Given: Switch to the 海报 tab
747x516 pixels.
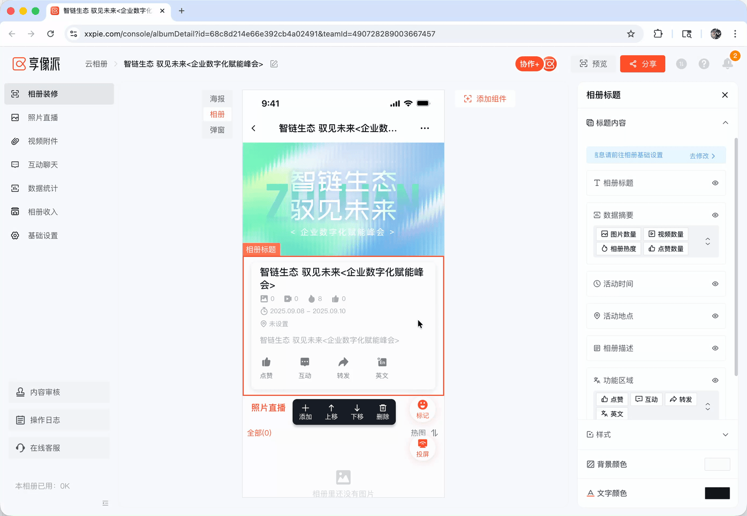Looking at the screenshot, I should 217,99.
